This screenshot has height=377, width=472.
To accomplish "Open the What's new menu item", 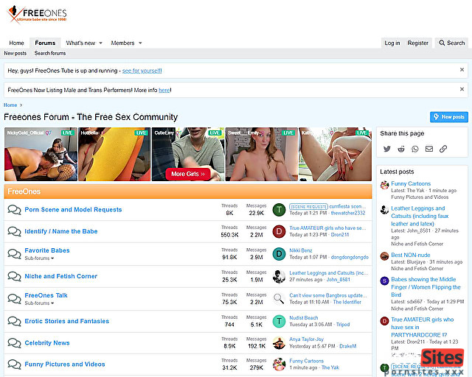I will [x=80, y=43].
